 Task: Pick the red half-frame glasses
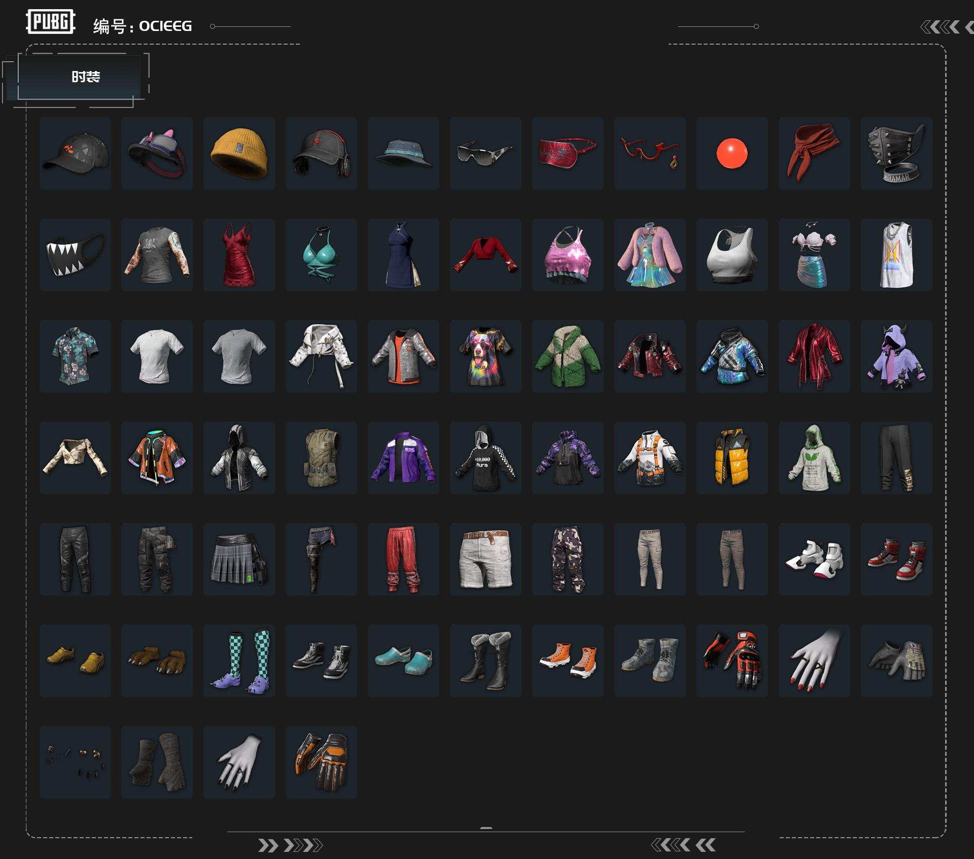[x=650, y=153]
